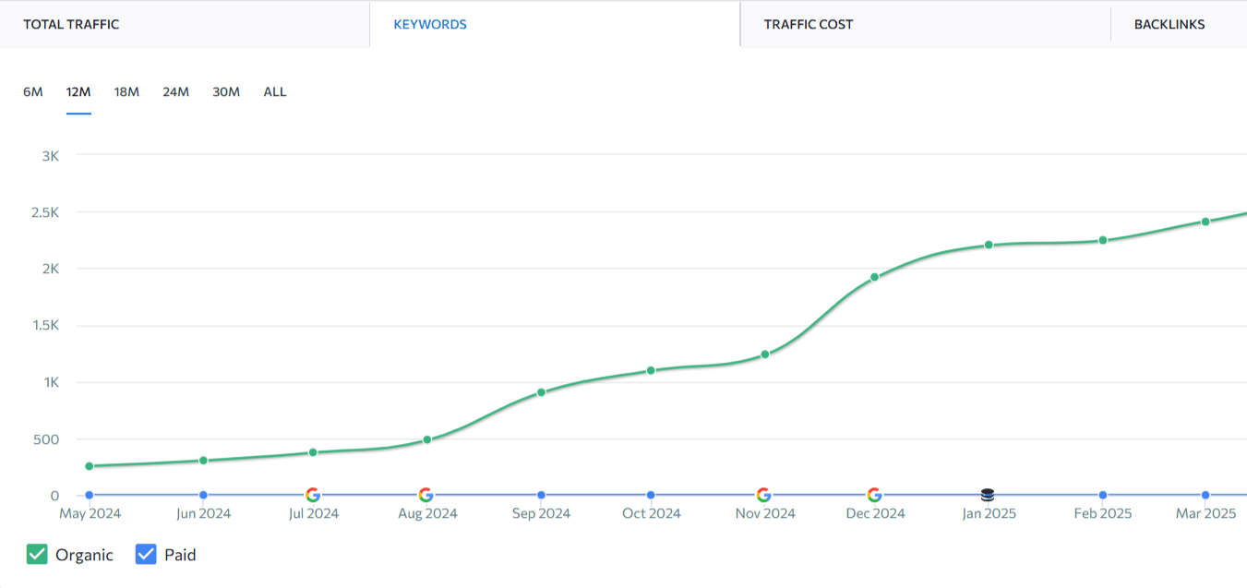
Task: Click the Google update icon at Aug 2024
Action: pos(426,495)
